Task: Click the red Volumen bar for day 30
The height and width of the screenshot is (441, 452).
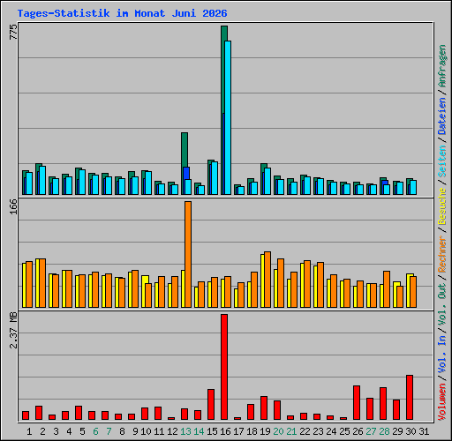Action: (x=410, y=397)
